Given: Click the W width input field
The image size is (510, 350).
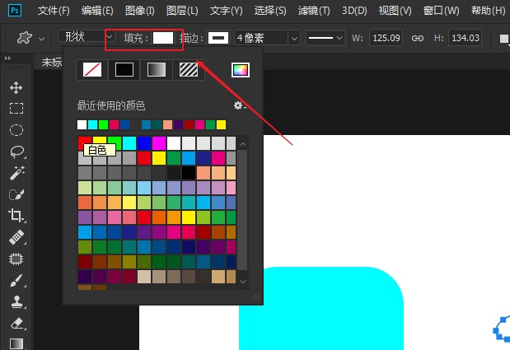Looking at the screenshot, I should [x=386, y=38].
